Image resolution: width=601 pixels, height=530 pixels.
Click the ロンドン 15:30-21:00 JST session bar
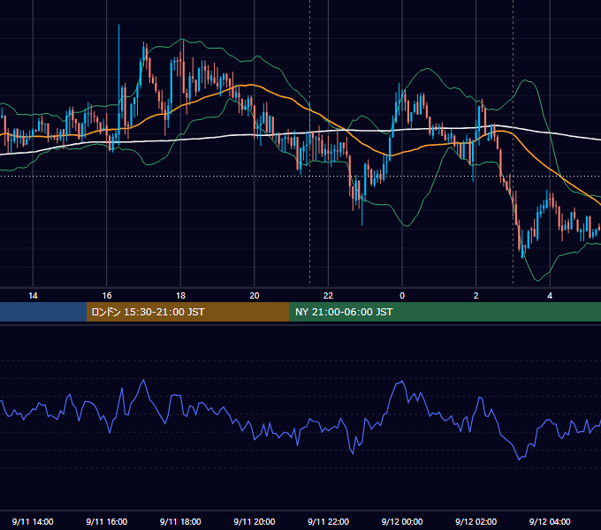click(x=187, y=312)
